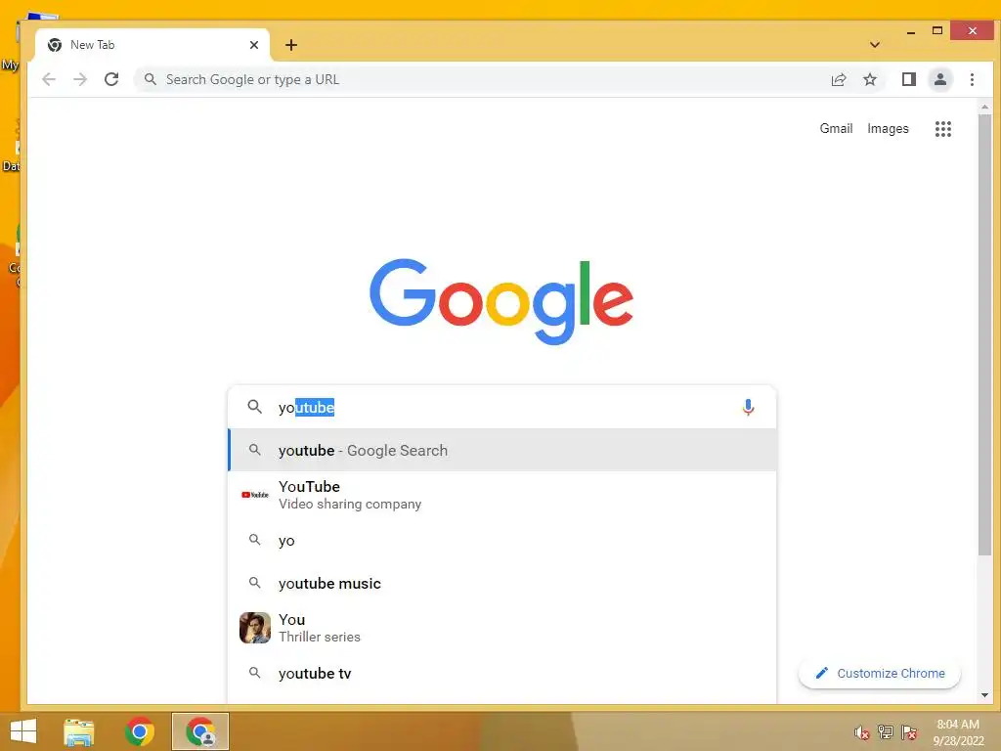Open the profile avatar button
The height and width of the screenshot is (751, 1001).
click(939, 79)
